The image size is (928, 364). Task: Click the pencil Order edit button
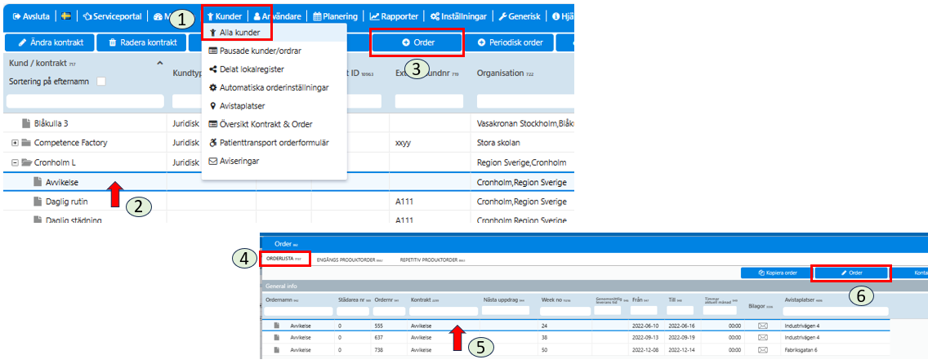[x=851, y=273]
